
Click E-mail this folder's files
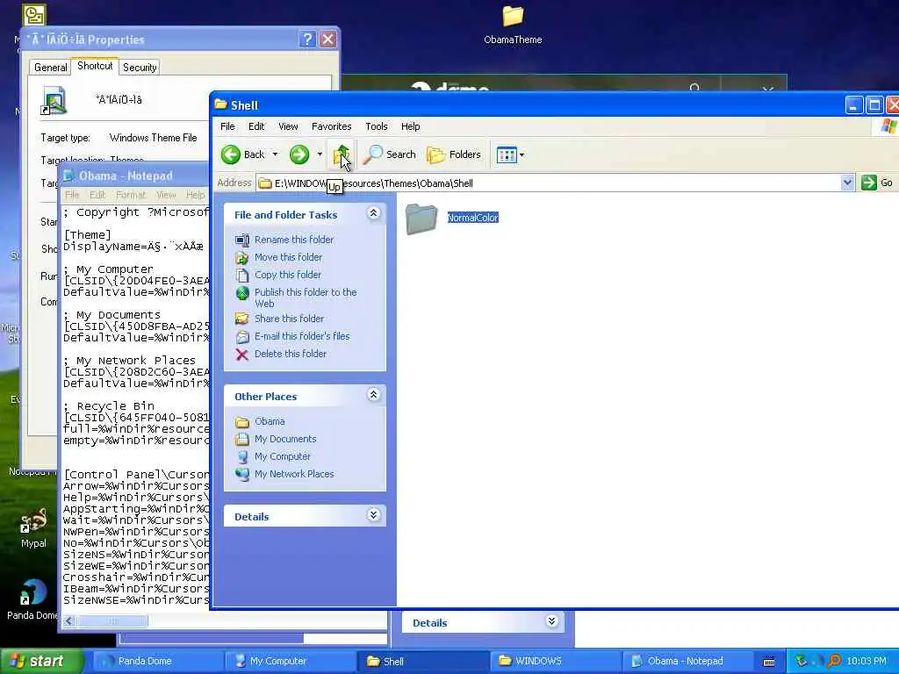coord(302,336)
